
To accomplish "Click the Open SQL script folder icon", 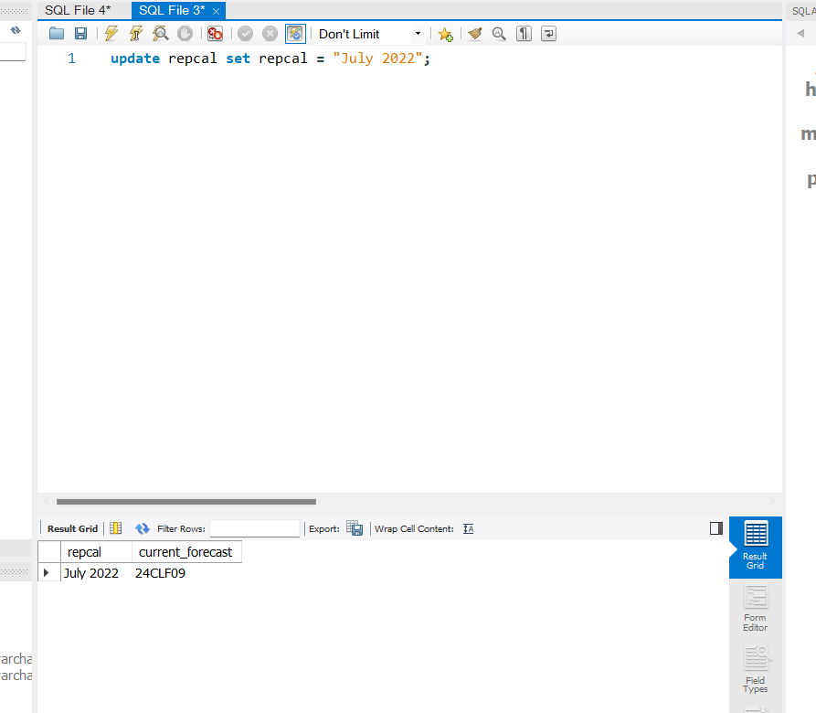I will point(57,34).
